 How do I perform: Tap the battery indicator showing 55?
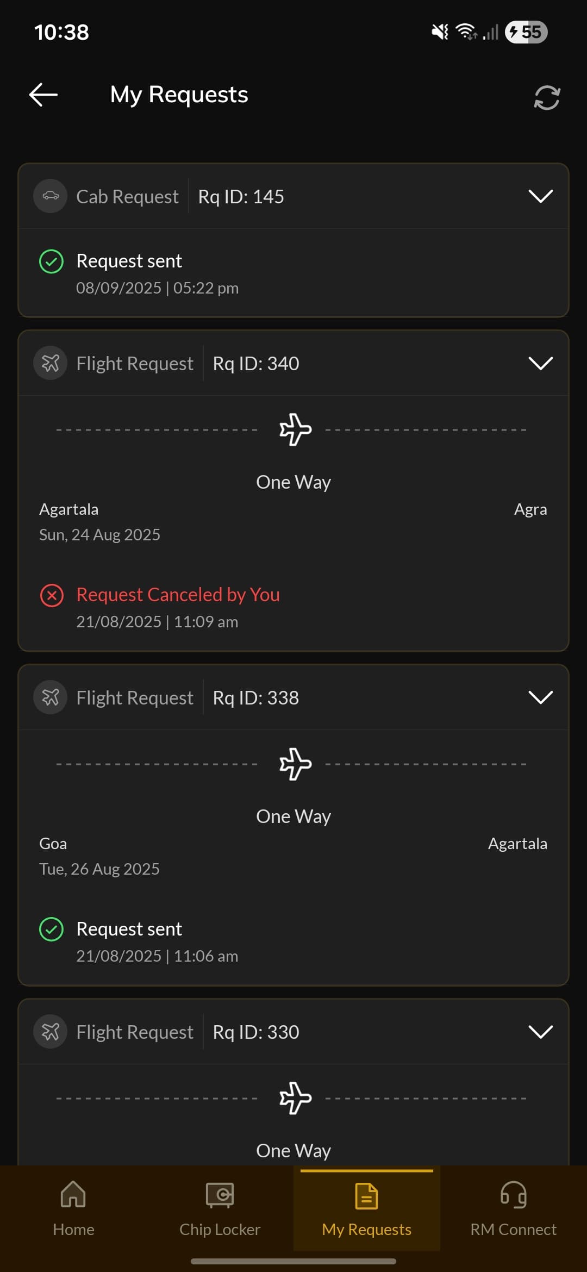(525, 32)
